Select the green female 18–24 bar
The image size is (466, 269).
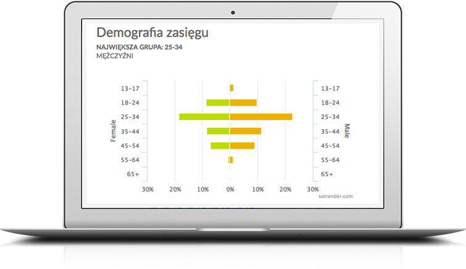pyautogui.click(x=218, y=103)
